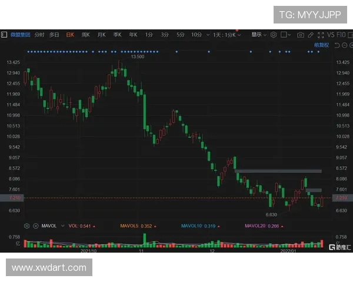
Task: Click the MAVOL5: 0.352 value
Action: [x=136, y=226]
